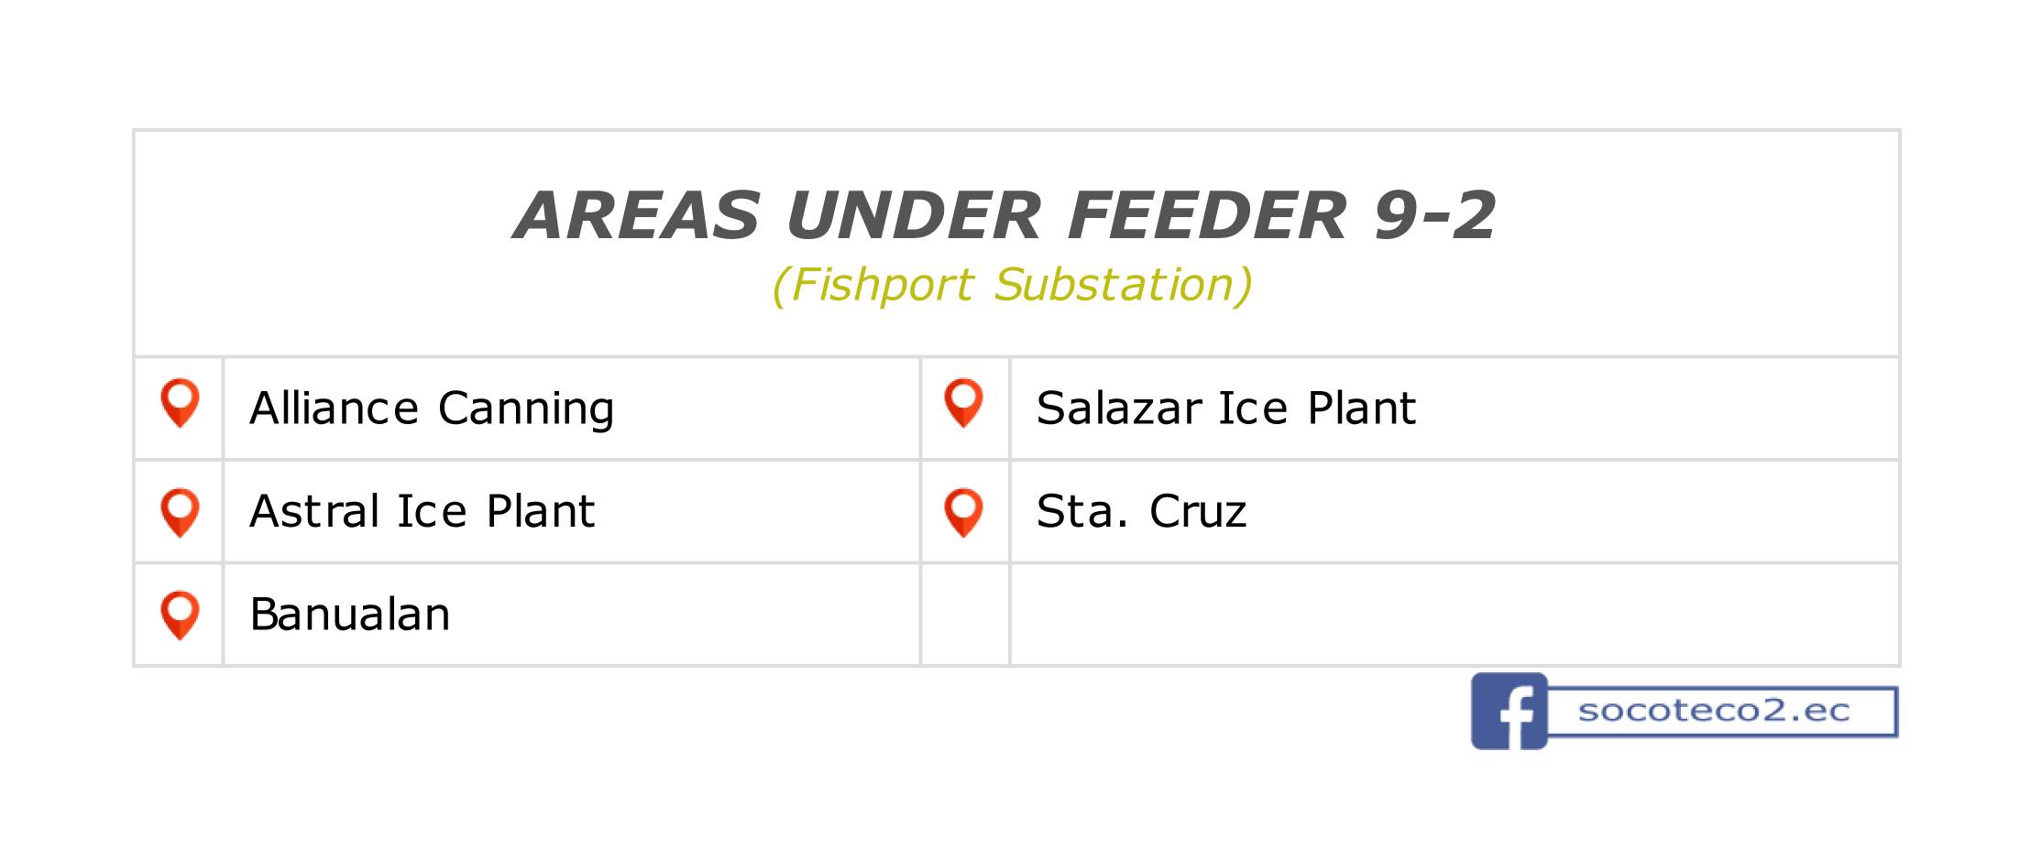This screenshot has width=2031, height=861.
Task: Select the Astral Ice Plant entry
Action: tap(423, 511)
